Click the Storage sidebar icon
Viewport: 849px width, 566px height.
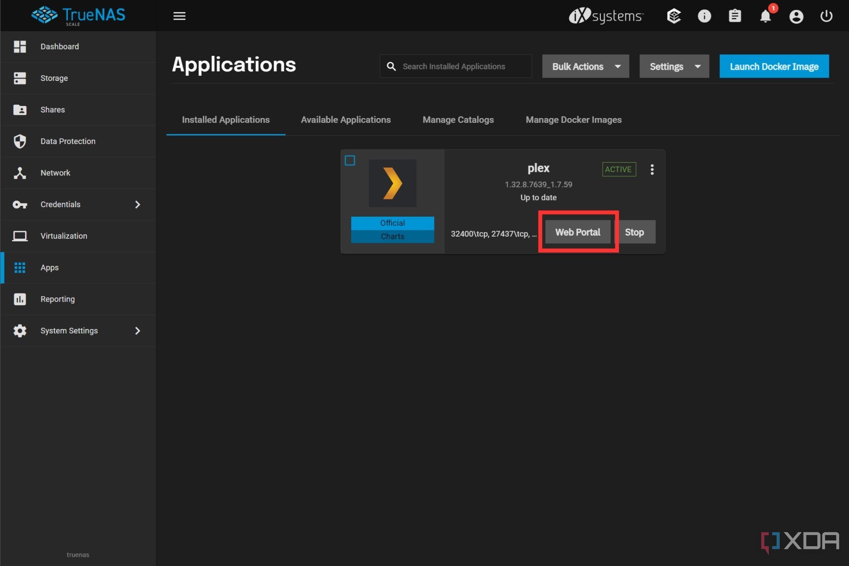(19, 78)
